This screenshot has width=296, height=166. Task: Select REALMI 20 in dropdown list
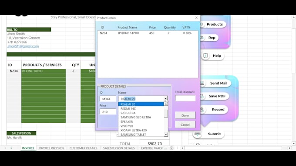click(141, 104)
